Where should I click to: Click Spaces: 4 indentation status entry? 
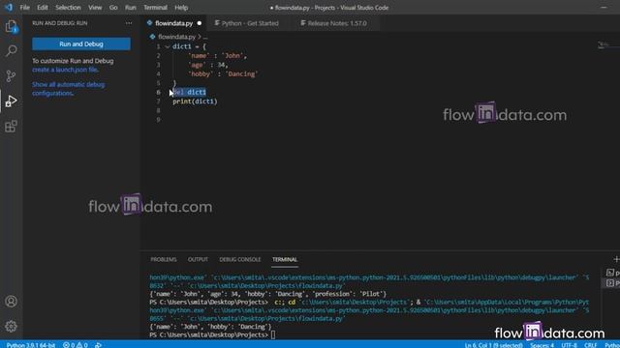pyautogui.click(x=542, y=345)
